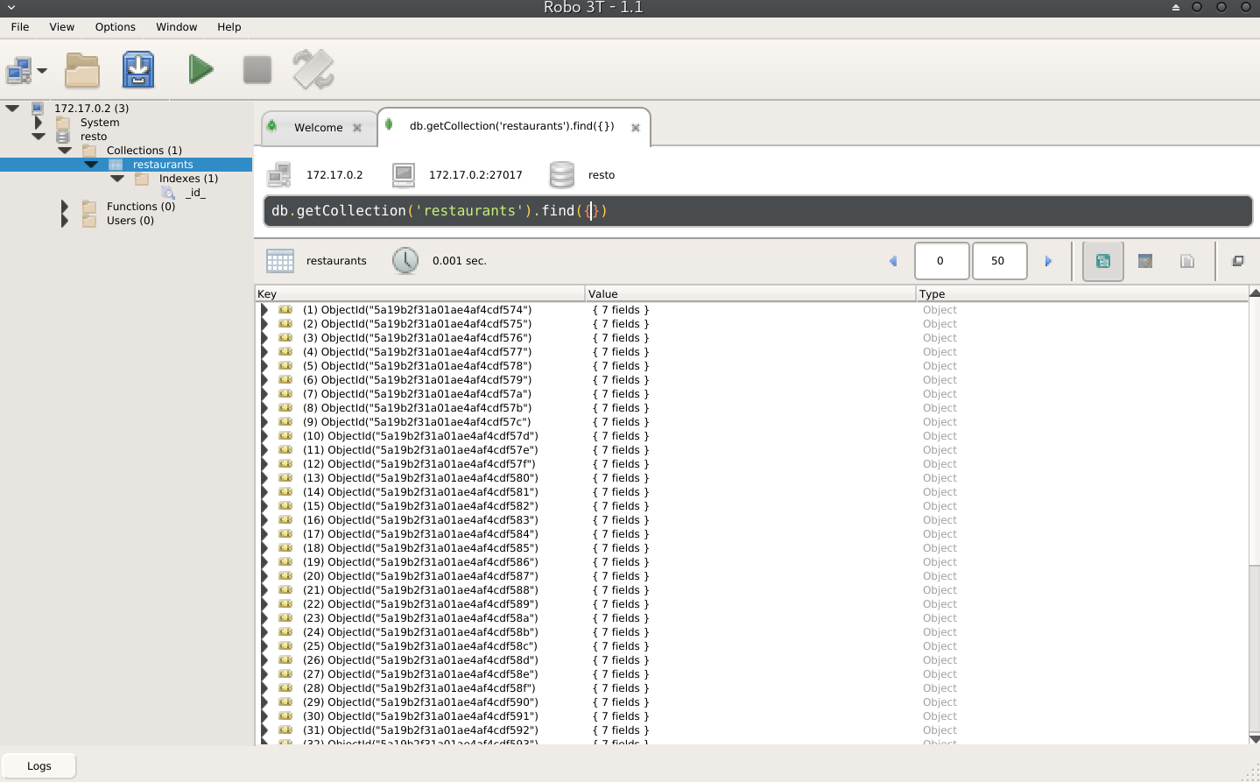Click the skip value field showing 0
This screenshot has height=782, width=1260.
pos(942,261)
